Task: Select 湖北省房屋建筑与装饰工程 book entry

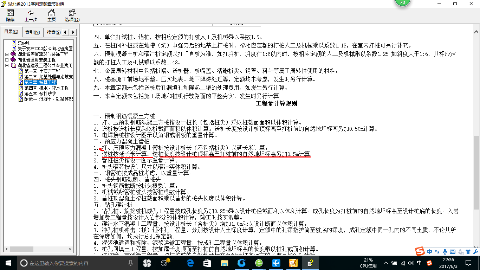Action: tap(43, 54)
